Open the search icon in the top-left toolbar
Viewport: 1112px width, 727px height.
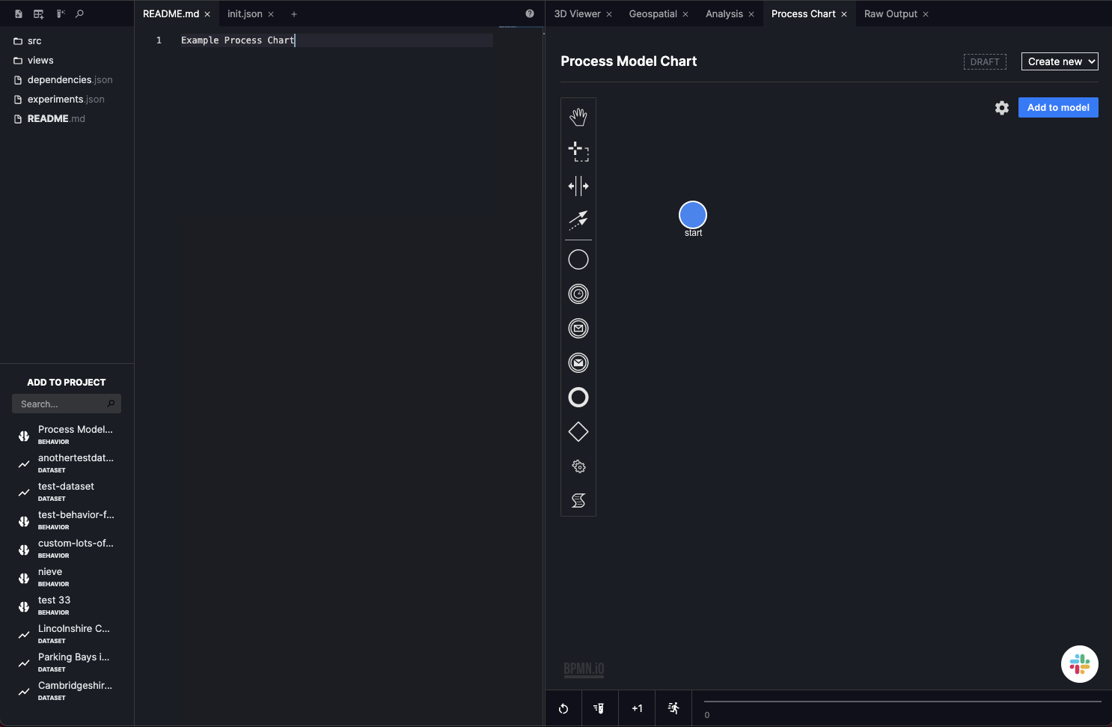click(x=78, y=13)
